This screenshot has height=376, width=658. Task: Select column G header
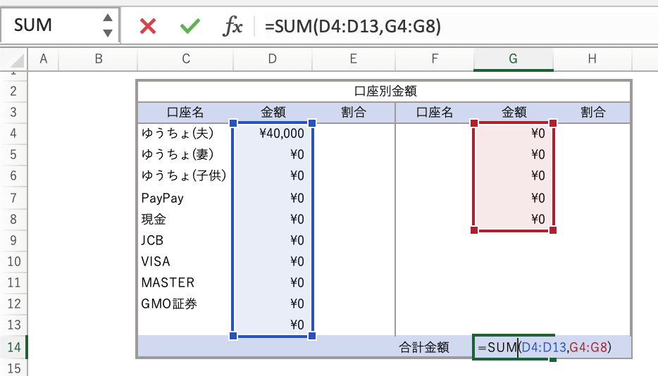[513, 60]
